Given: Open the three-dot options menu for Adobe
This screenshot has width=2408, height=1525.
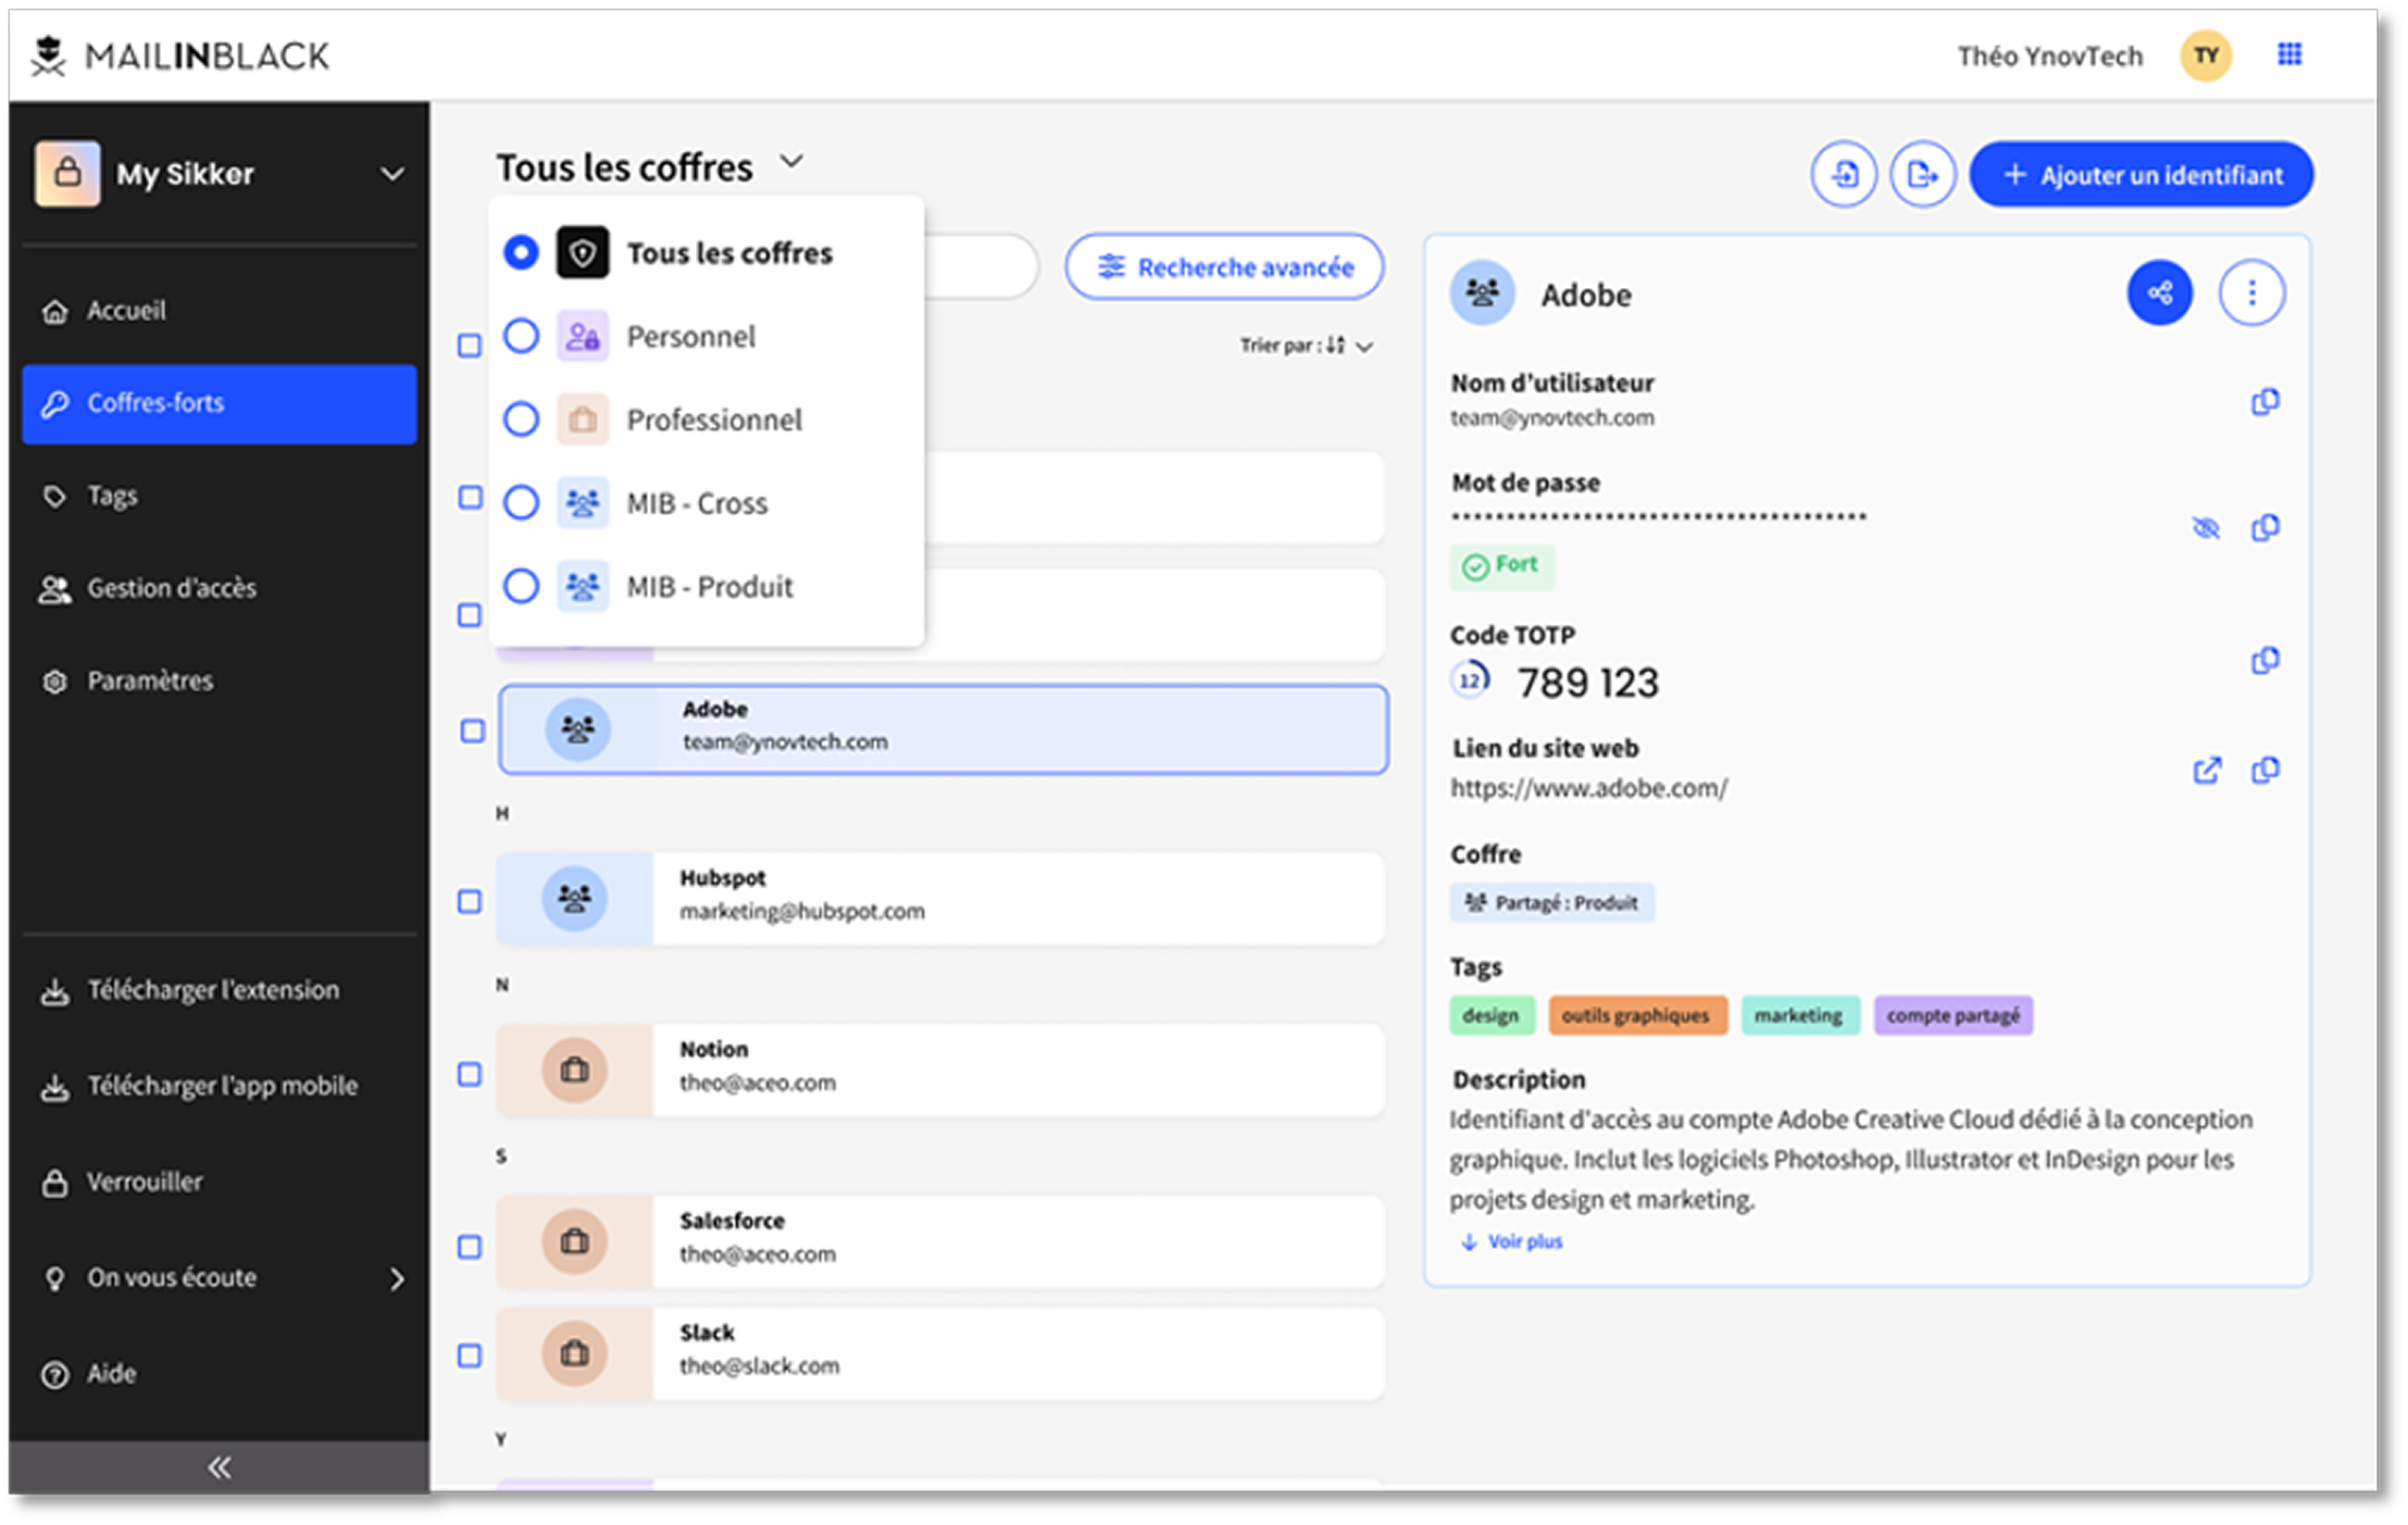Looking at the screenshot, I should pyautogui.click(x=2251, y=293).
